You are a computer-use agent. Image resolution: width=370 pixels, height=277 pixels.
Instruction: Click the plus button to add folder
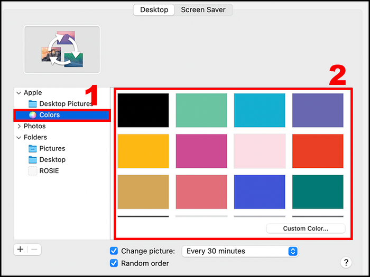tap(21, 250)
